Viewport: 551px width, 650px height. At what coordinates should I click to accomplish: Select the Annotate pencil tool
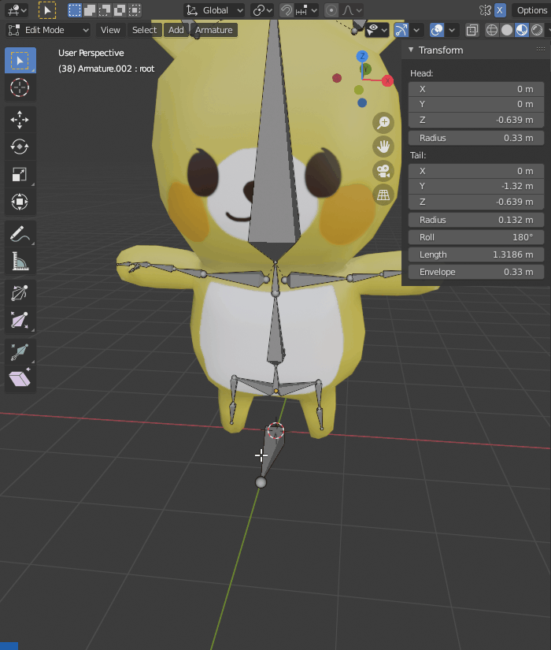[20, 234]
